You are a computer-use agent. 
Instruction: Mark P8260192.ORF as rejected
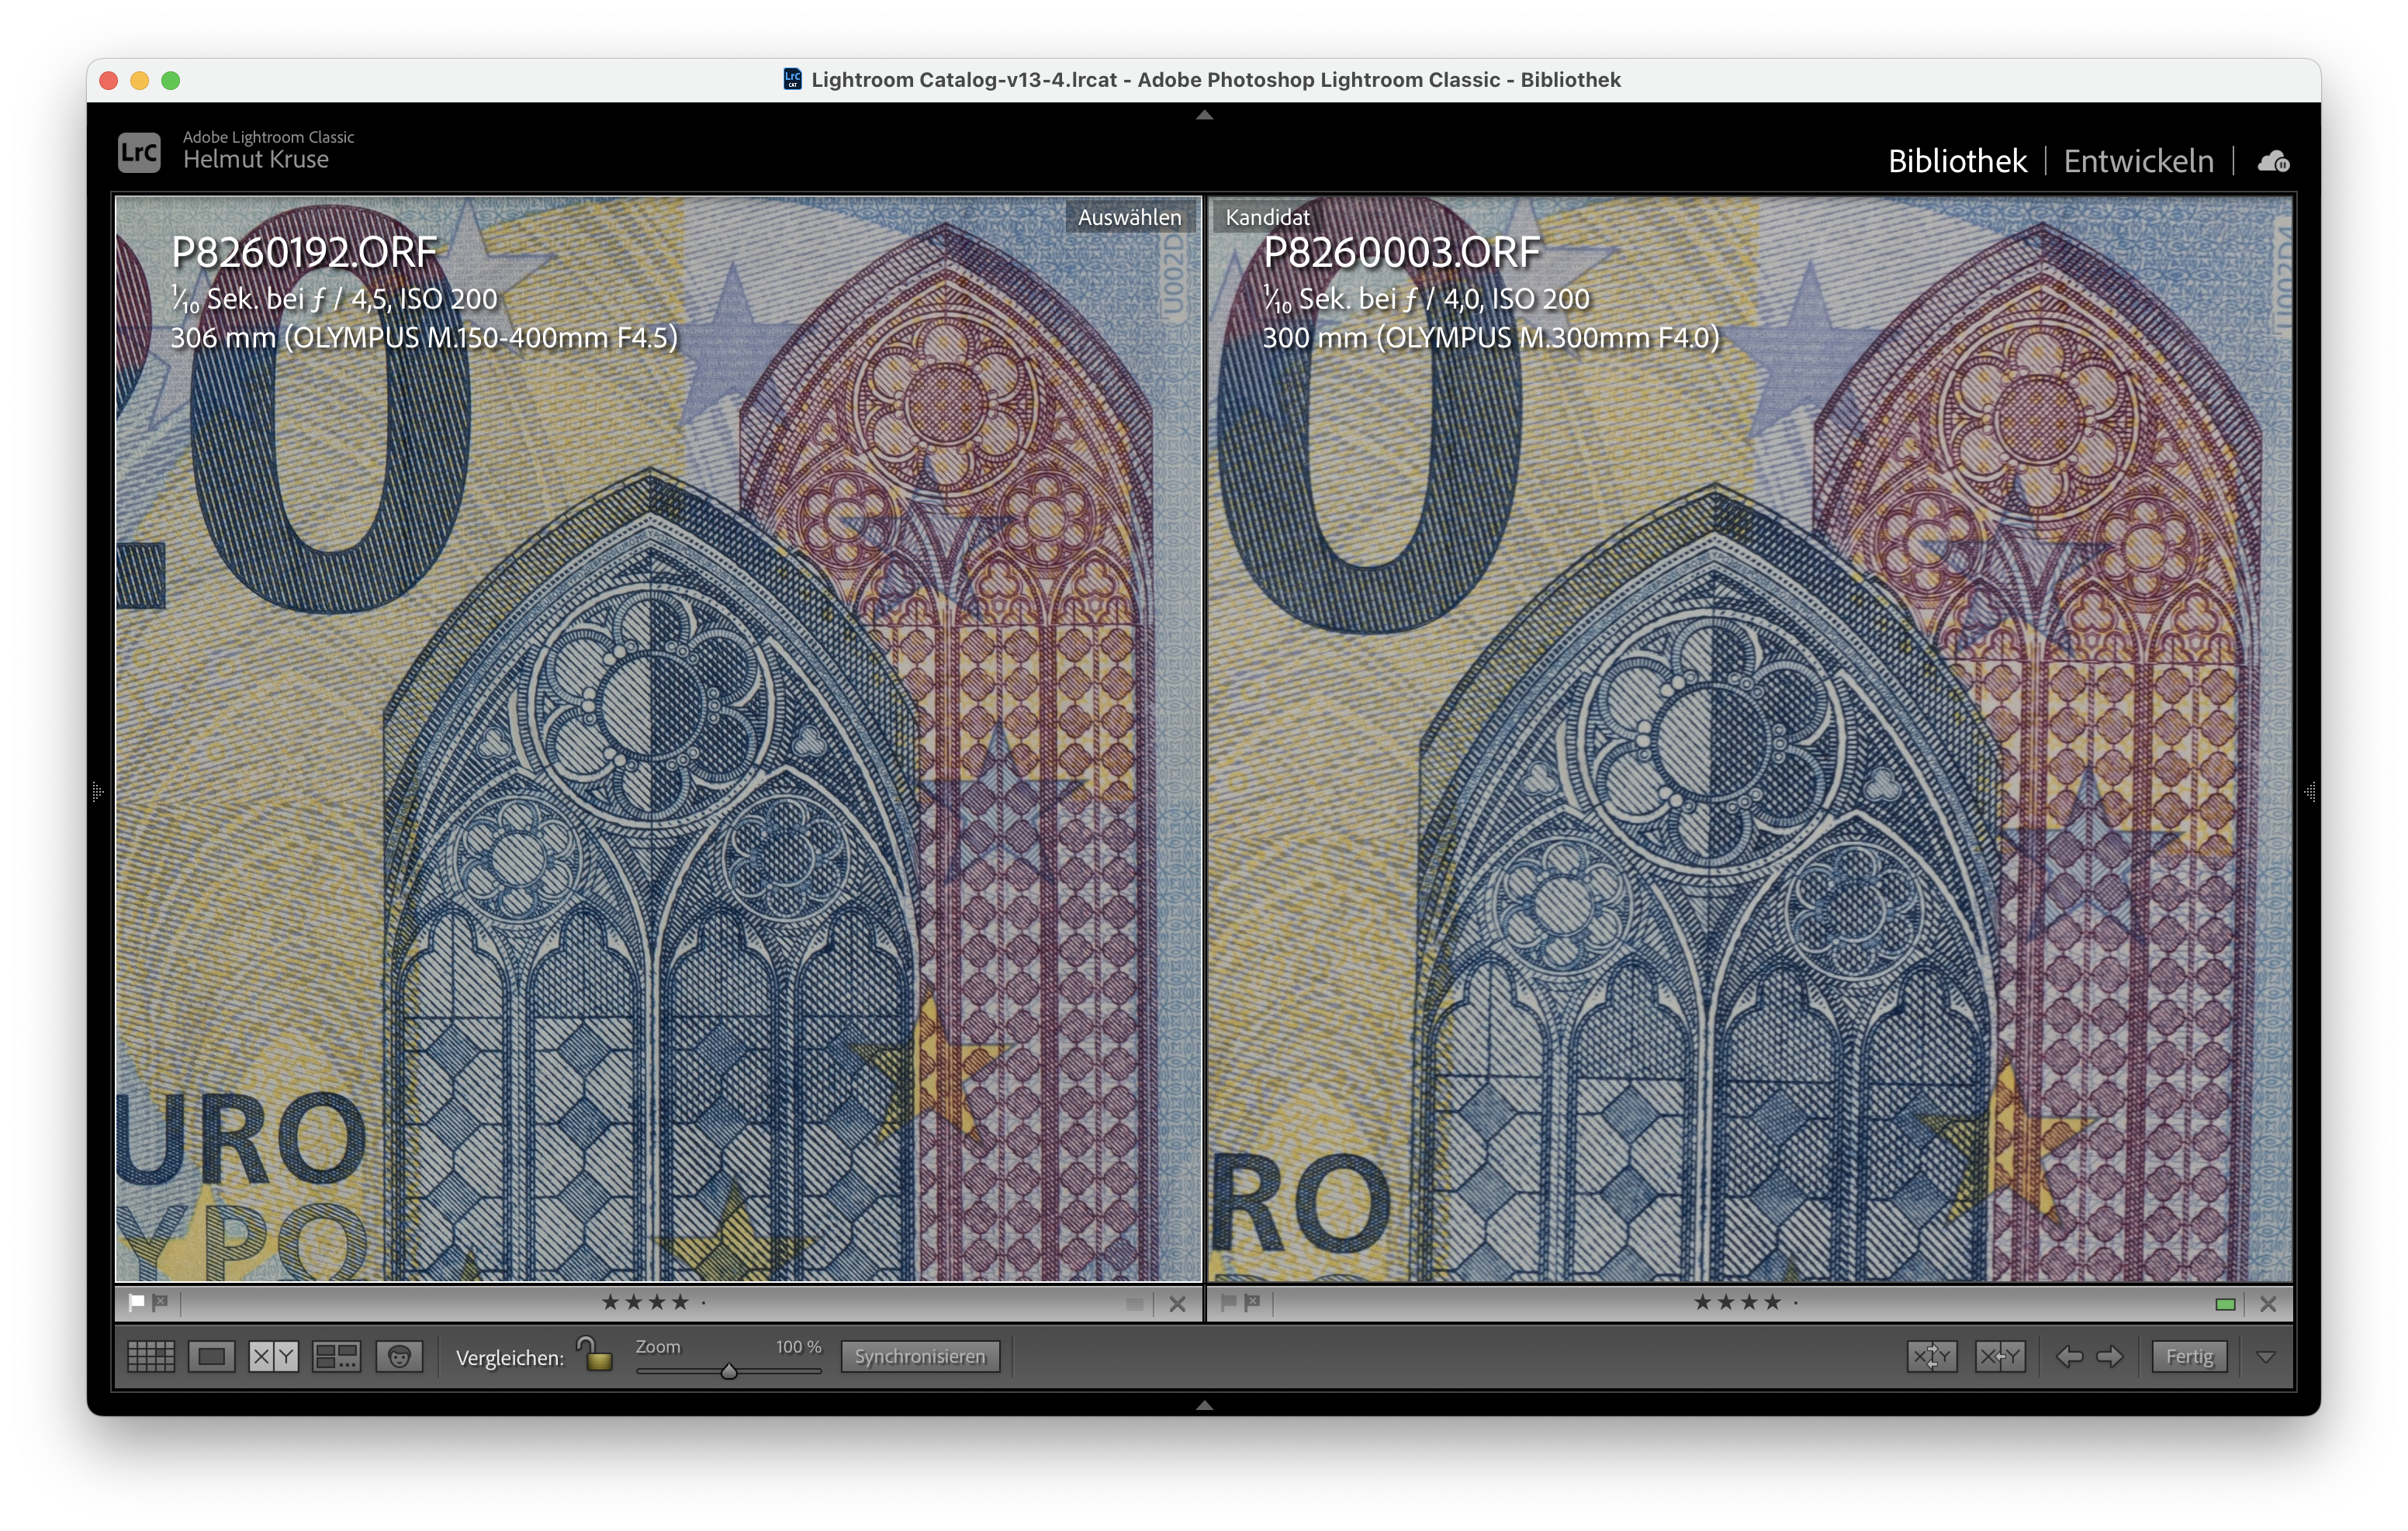[160, 1302]
